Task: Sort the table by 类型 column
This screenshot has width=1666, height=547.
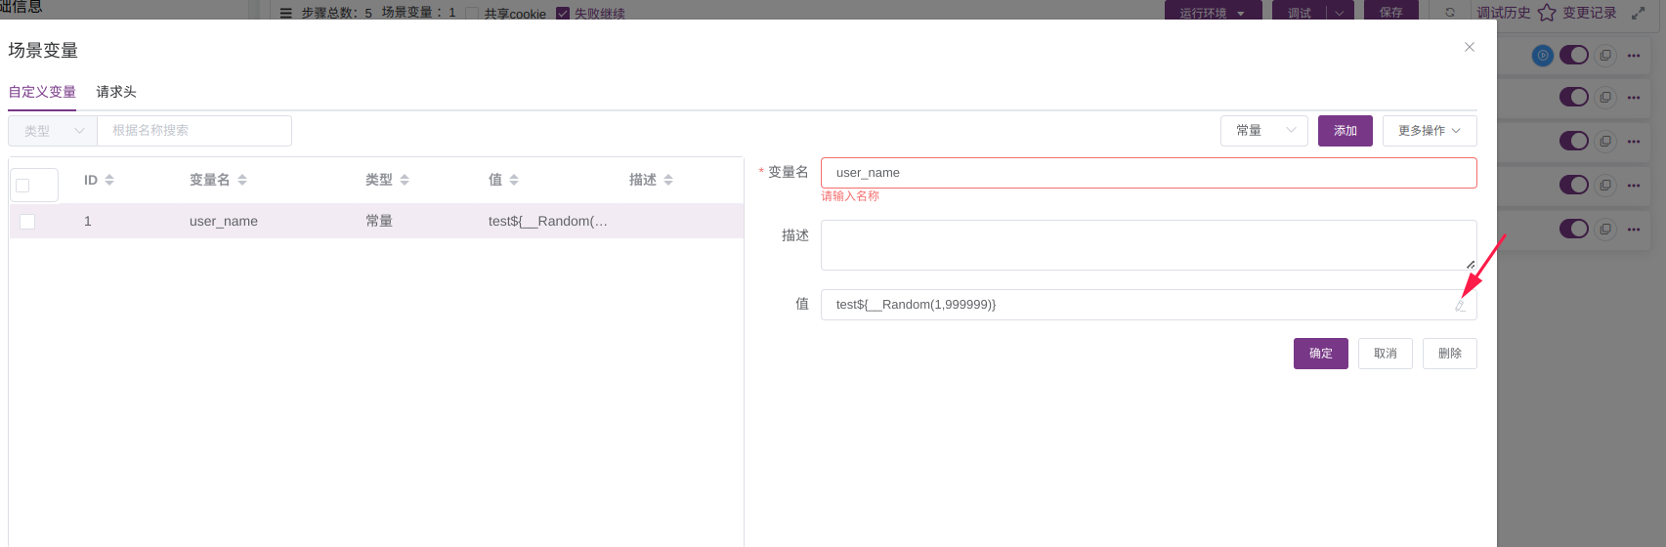Action: (405, 180)
